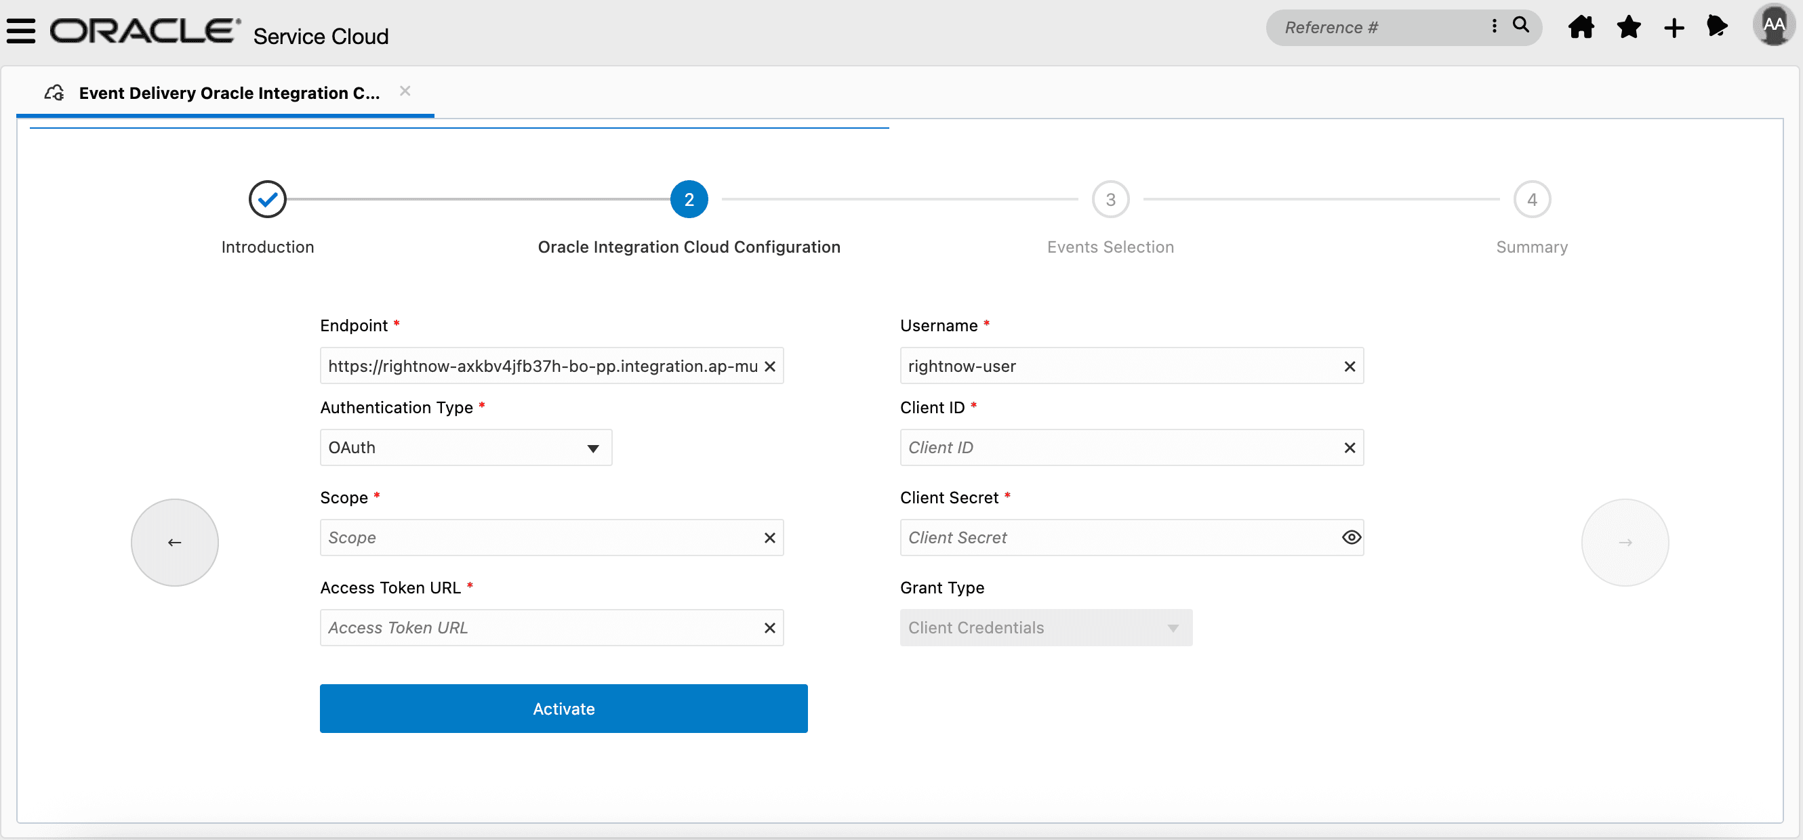The image size is (1803, 840).
Task: Open the favorites star icon
Action: click(1629, 27)
